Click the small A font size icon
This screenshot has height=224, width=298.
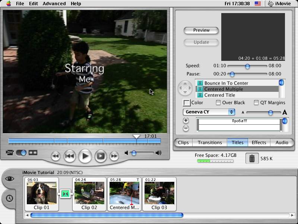243,113
